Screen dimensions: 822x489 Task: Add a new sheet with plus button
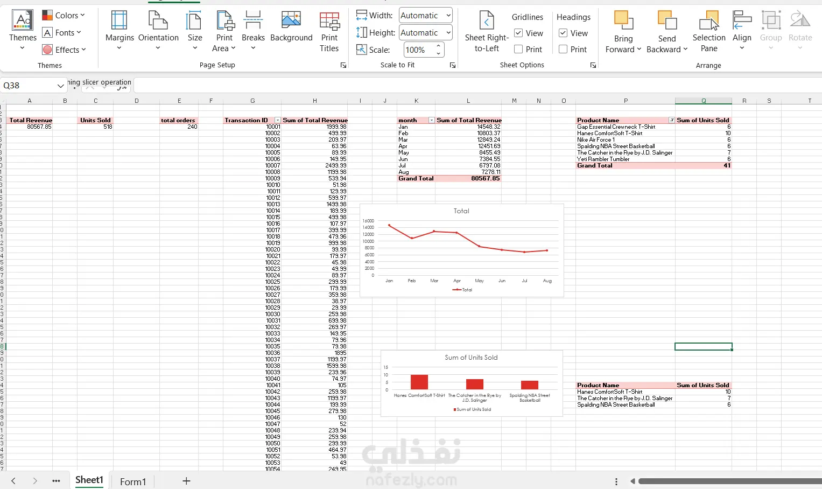coord(186,481)
